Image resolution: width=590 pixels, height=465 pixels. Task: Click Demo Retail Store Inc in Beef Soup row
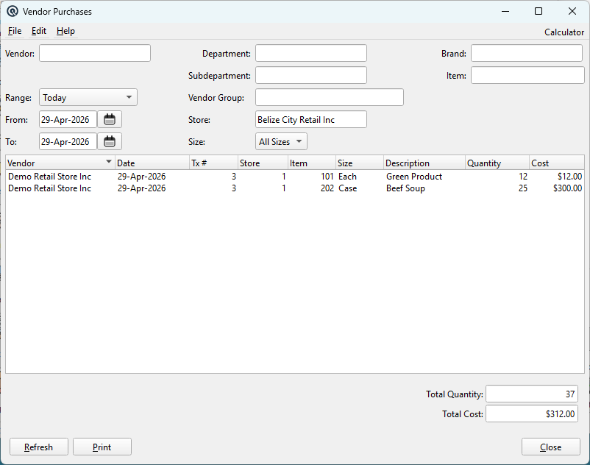coord(50,188)
